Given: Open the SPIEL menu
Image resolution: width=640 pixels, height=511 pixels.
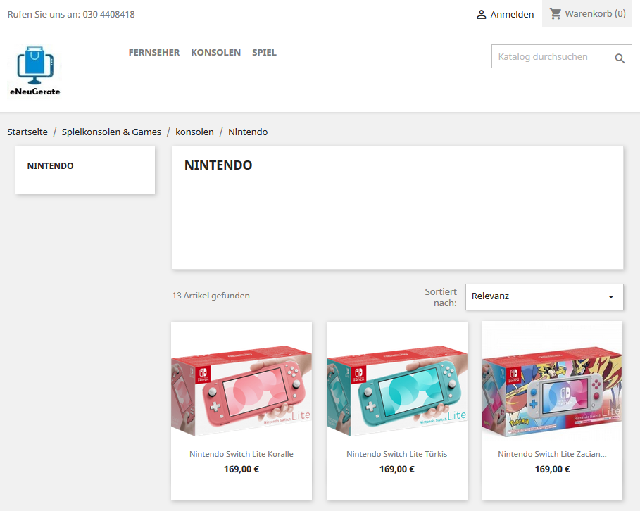Looking at the screenshot, I should click(264, 53).
